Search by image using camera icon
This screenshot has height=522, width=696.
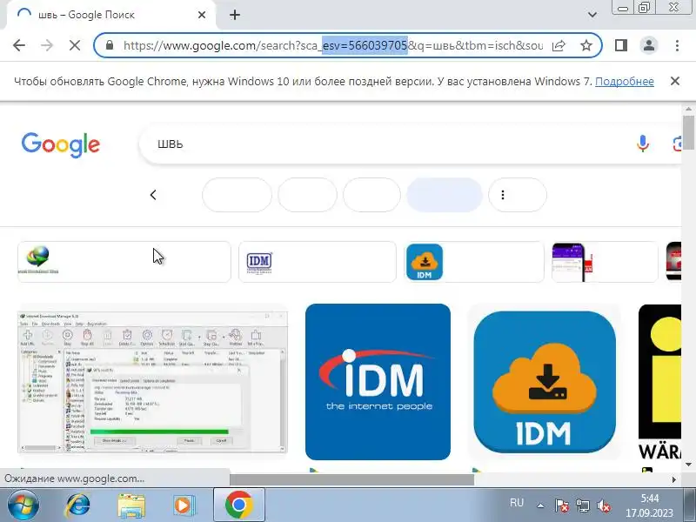[678, 144]
